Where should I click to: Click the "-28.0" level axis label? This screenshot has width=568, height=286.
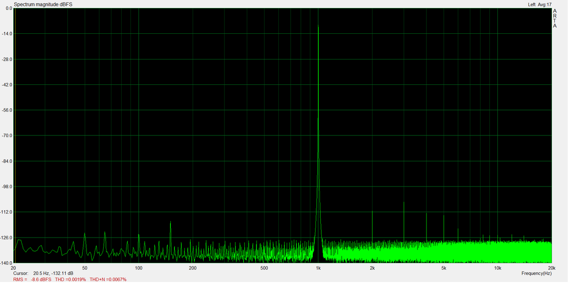click(x=7, y=60)
